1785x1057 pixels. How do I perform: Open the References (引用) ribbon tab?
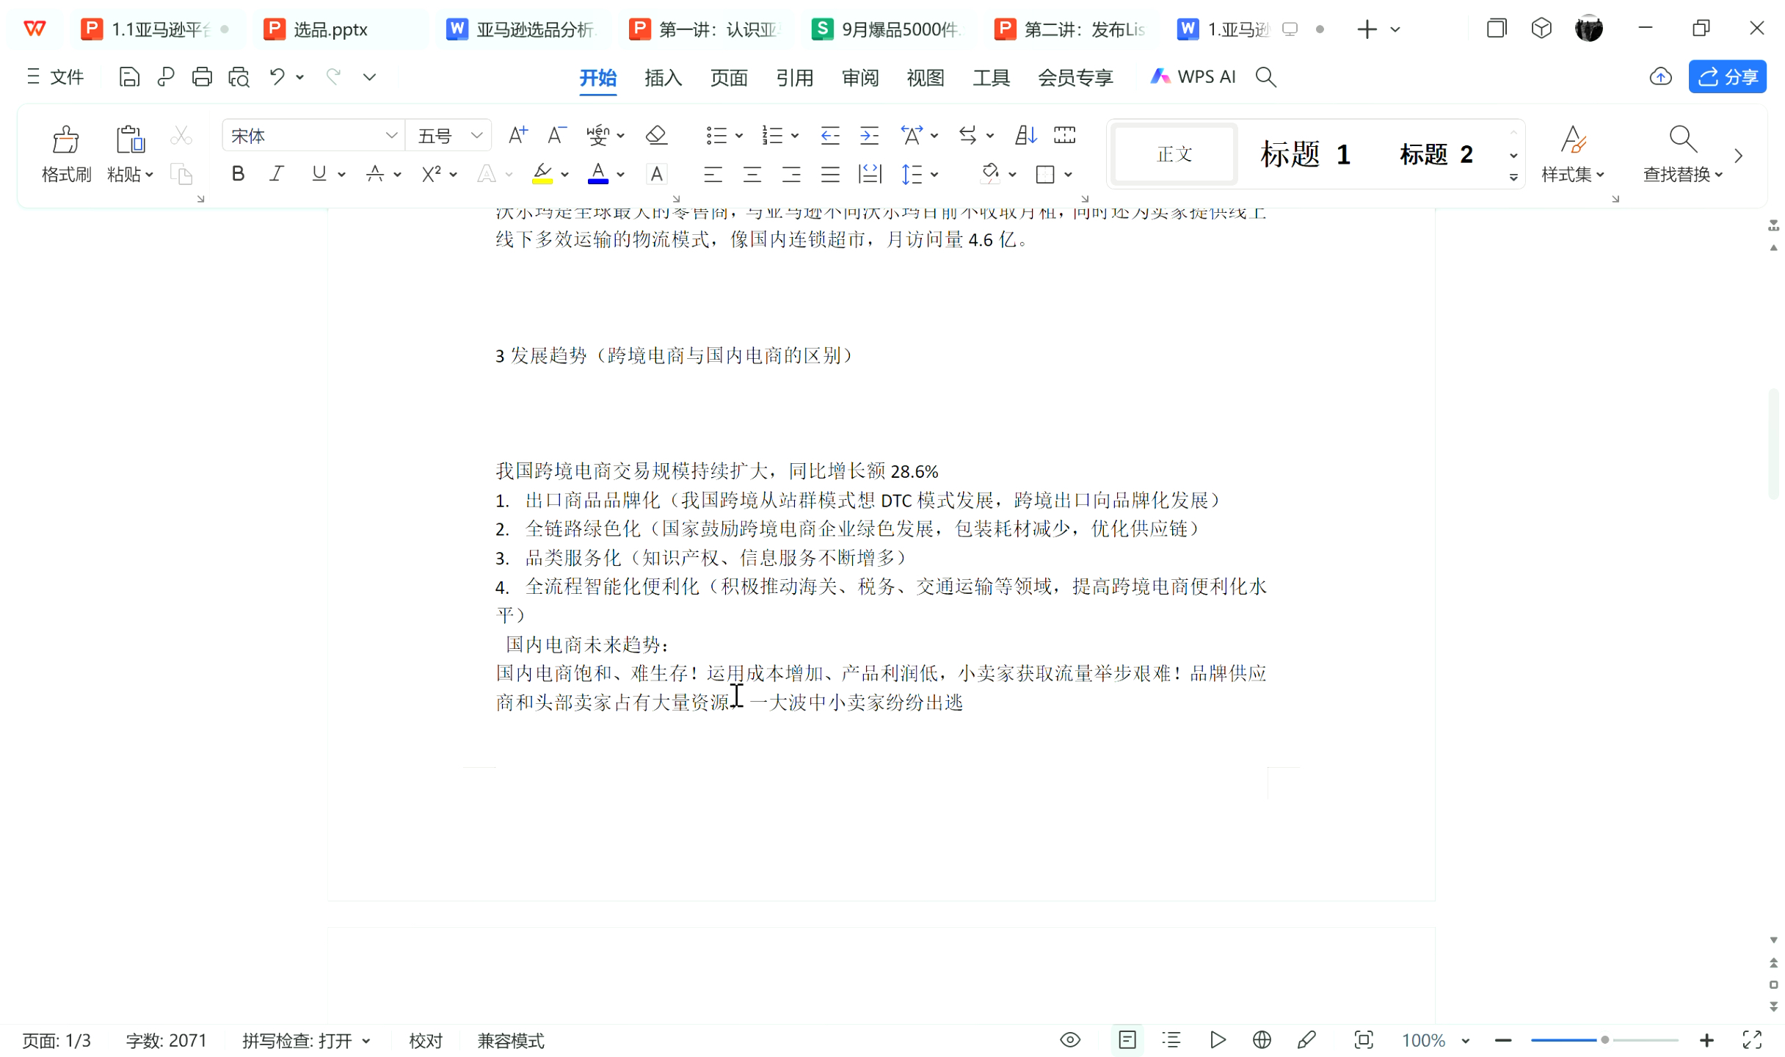click(795, 77)
